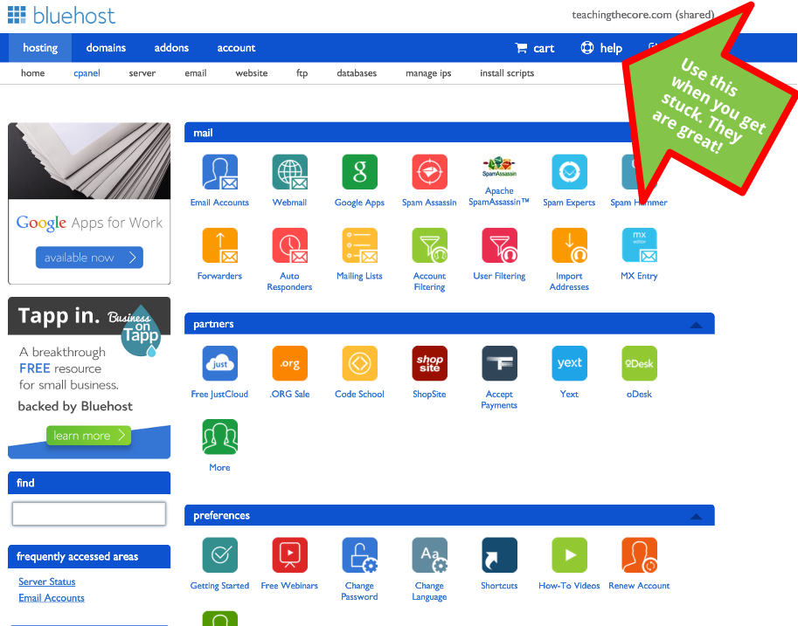Open the help link in the navbar
The height and width of the screenshot is (626, 798).
coord(601,48)
